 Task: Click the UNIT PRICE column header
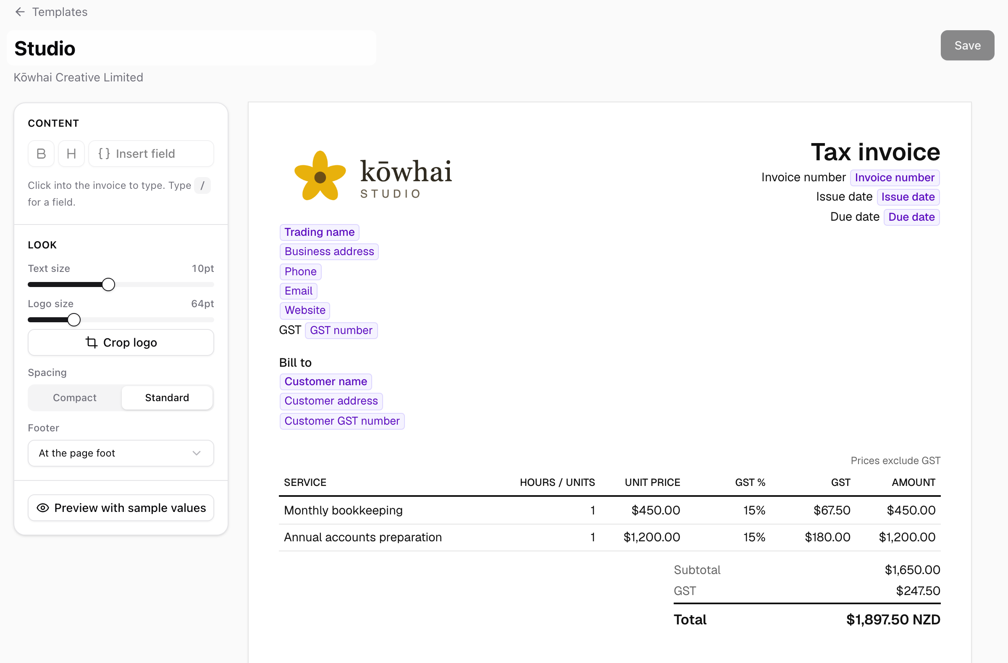click(652, 483)
